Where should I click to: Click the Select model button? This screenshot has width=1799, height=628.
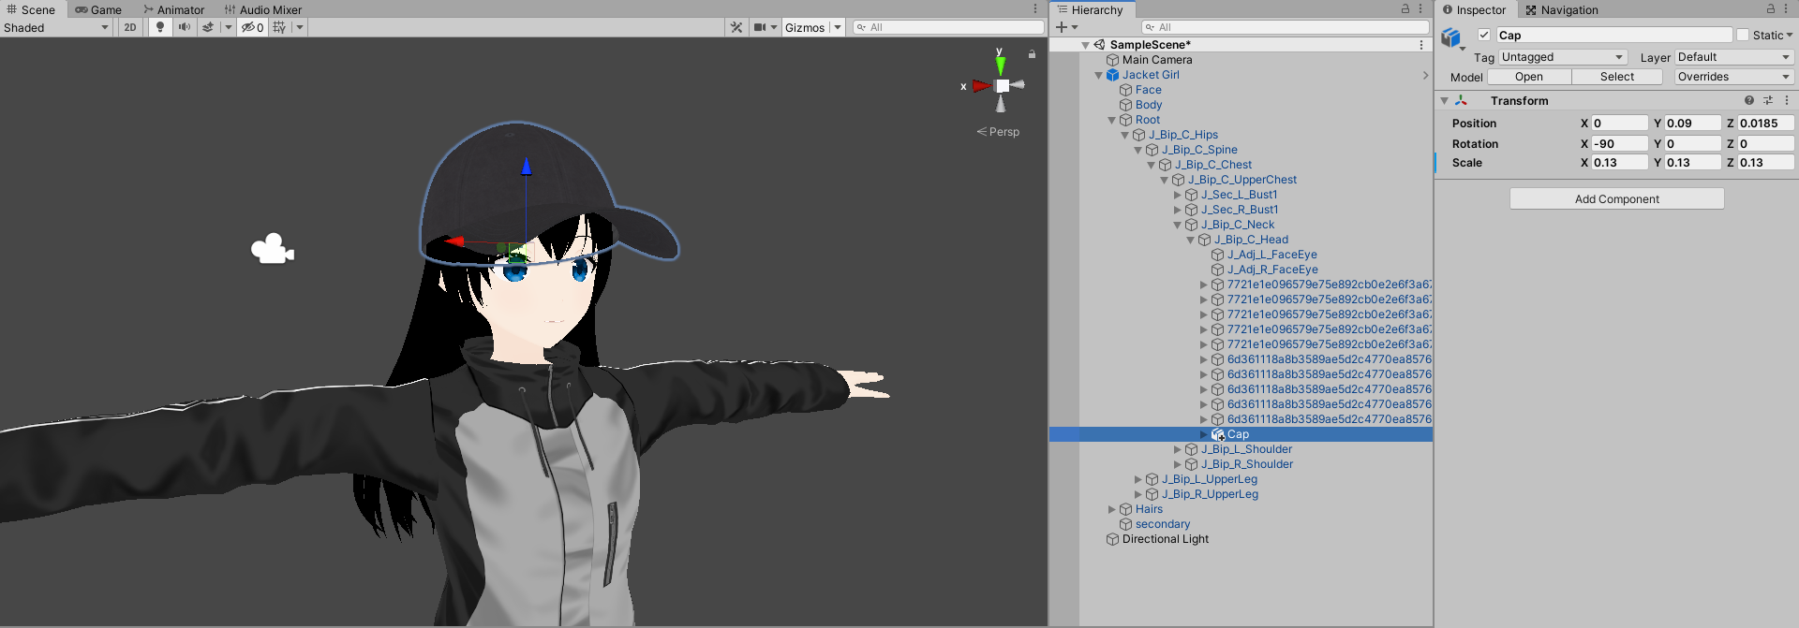(1617, 77)
